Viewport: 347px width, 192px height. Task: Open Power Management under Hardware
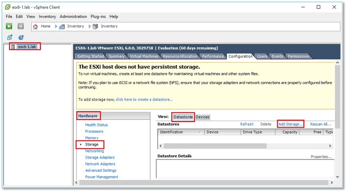tap(101, 177)
